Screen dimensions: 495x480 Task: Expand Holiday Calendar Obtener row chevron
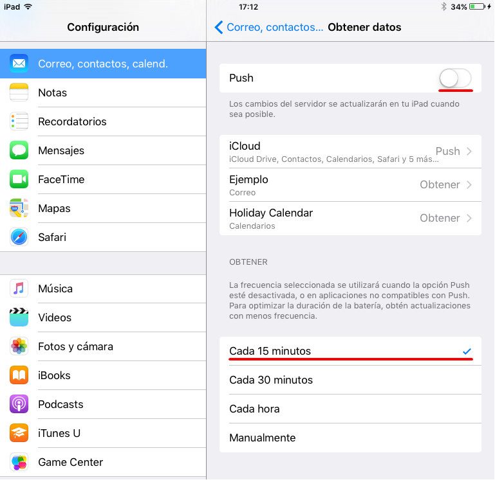pyautogui.click(x=469, y=218)
